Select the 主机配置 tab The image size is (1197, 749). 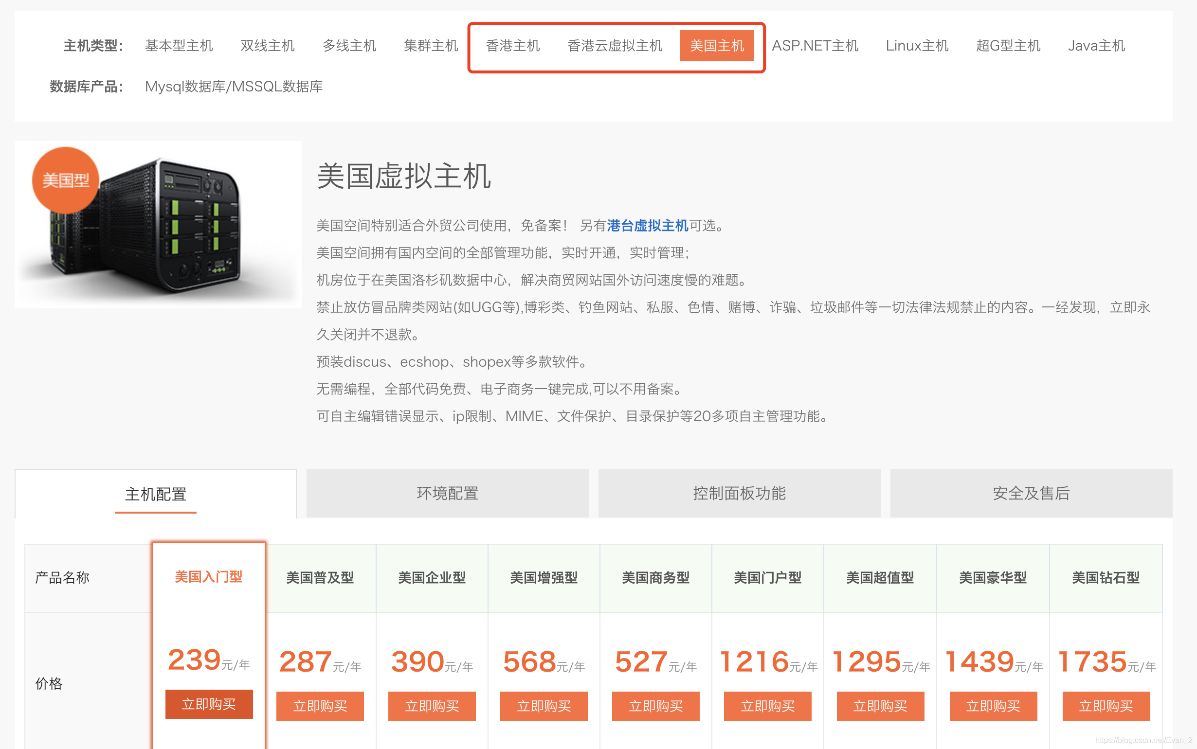(156, 493)
